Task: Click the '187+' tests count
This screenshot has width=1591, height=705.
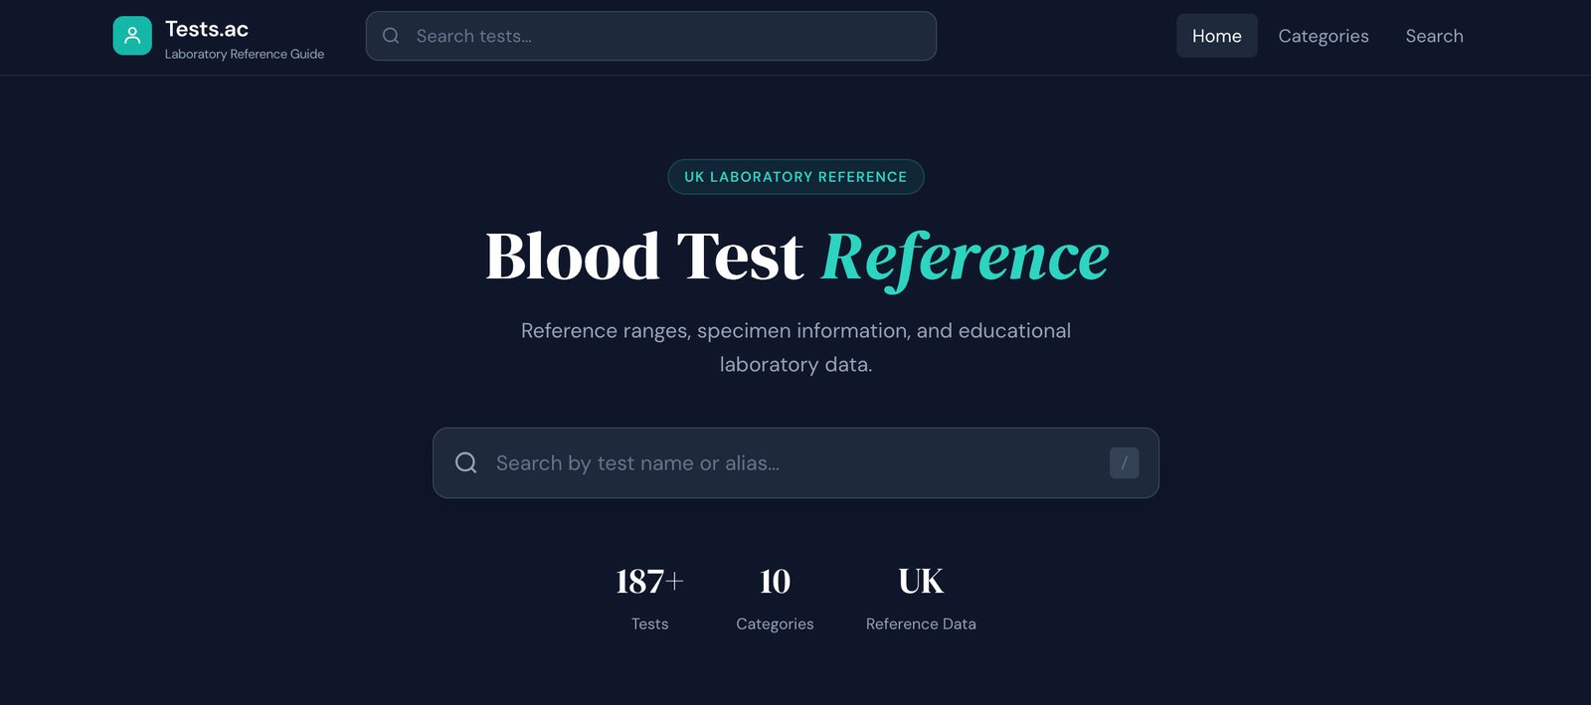Action: click(x=649, y=581)
